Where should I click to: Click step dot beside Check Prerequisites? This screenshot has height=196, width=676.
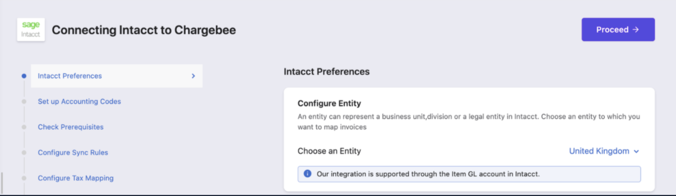pos(24,127)
